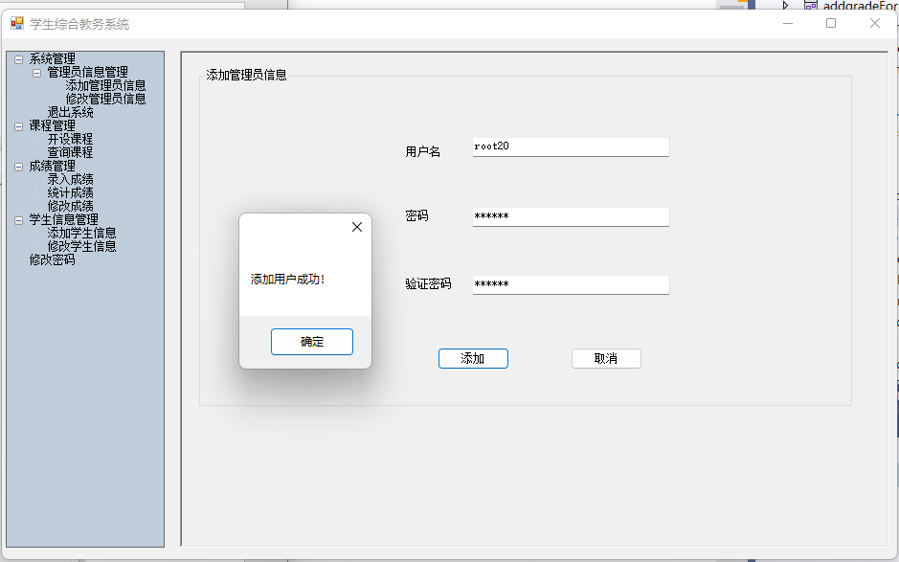
Task: Select 修改密码 in the tree
Action: [x=52, y=259]
